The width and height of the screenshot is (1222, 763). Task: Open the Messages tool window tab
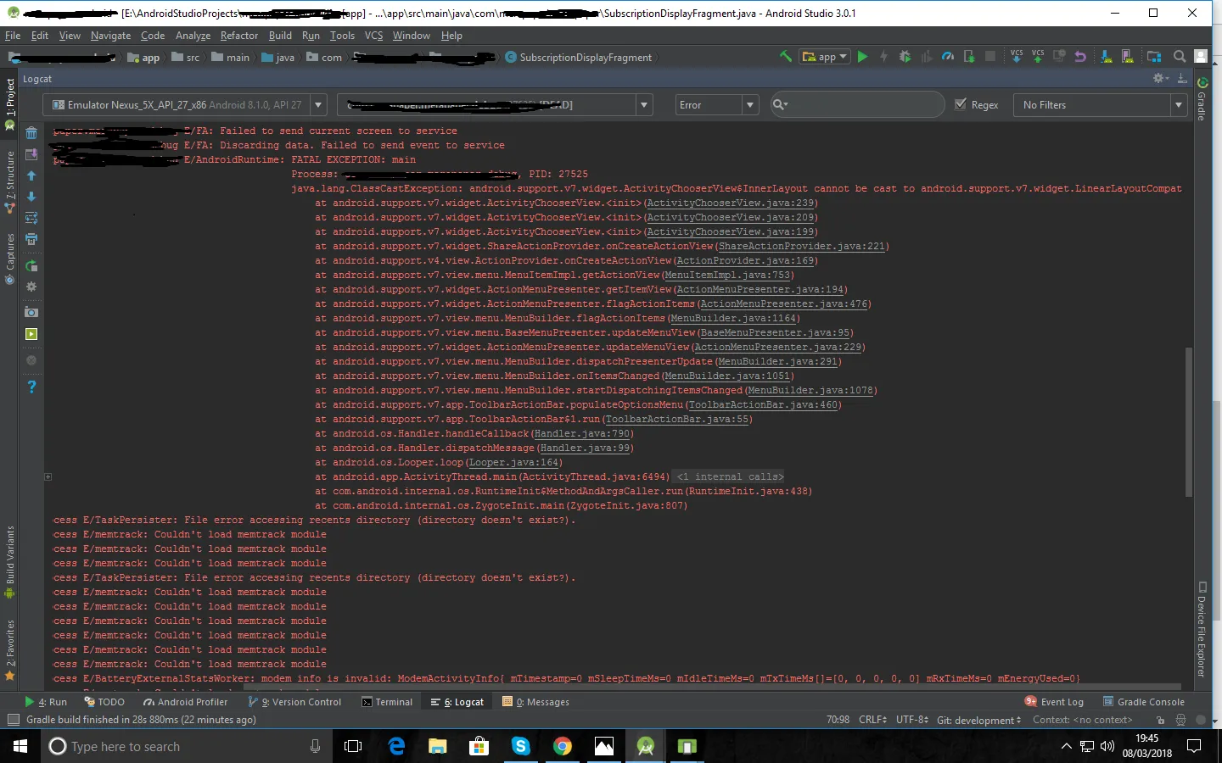click(535, 702)
